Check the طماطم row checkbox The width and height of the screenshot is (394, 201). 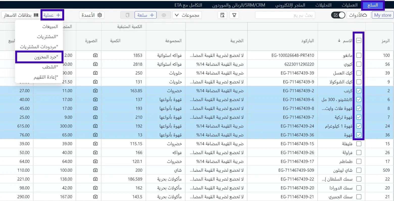pos(359,161)
